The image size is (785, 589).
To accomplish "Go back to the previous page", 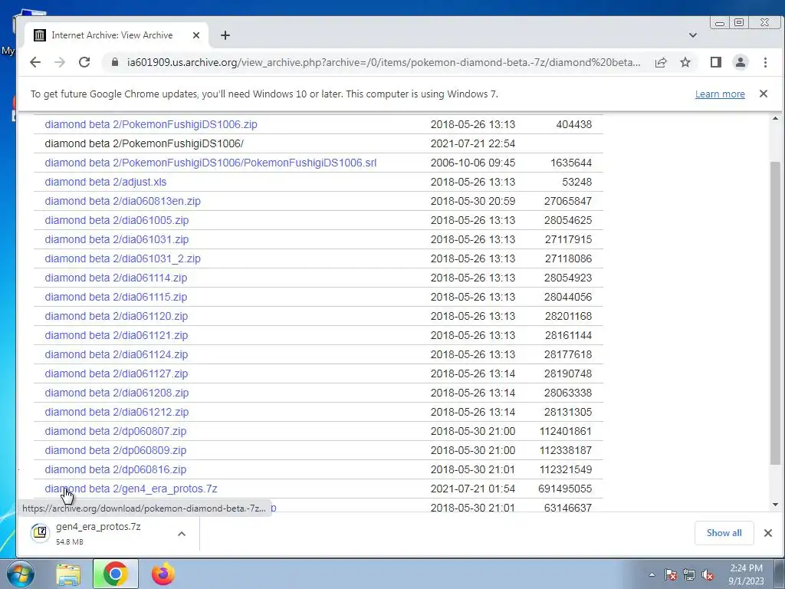I will (x=35, y=62).
